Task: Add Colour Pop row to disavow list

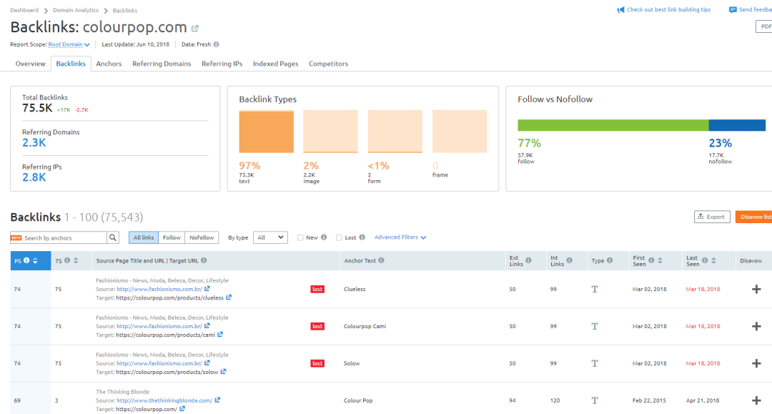Action: coord(756,400)
